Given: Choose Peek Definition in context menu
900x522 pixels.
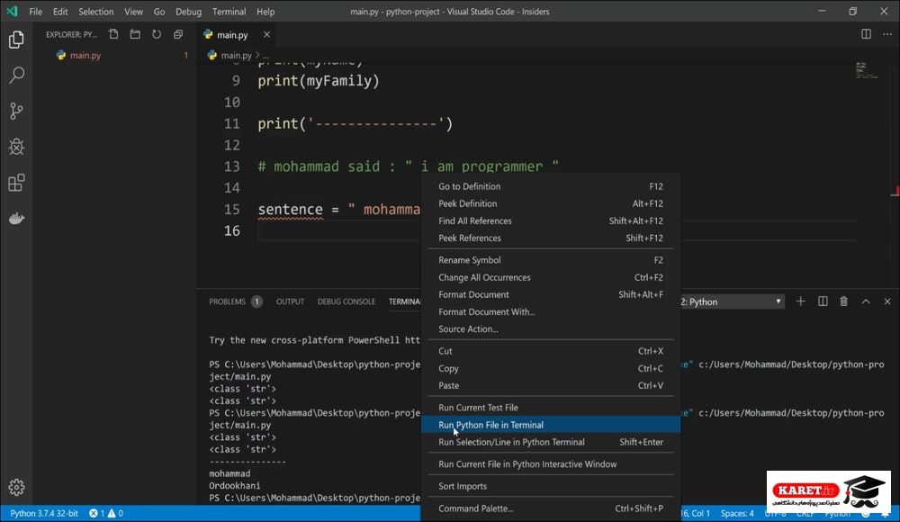Looking at the screenshot, I should (551, 204).
